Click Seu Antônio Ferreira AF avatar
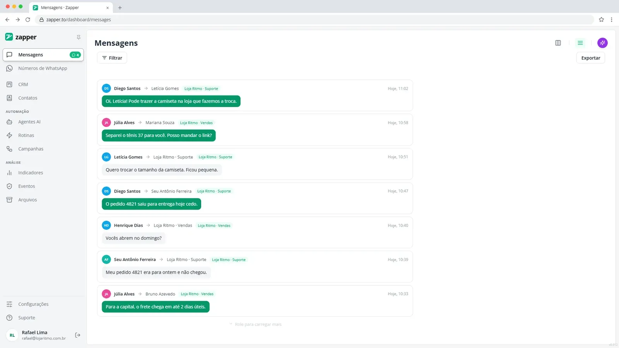This screenshot has width=619, height=348. (x=106, y=259)
